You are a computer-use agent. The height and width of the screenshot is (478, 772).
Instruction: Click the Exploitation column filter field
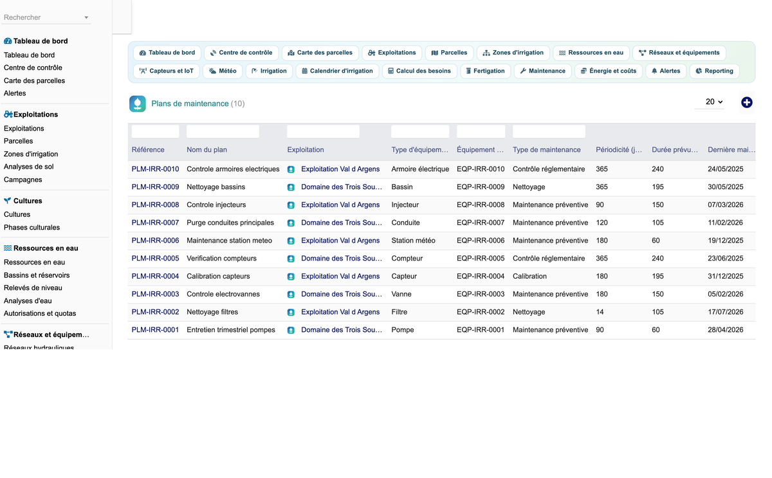(x=323, y=131)
